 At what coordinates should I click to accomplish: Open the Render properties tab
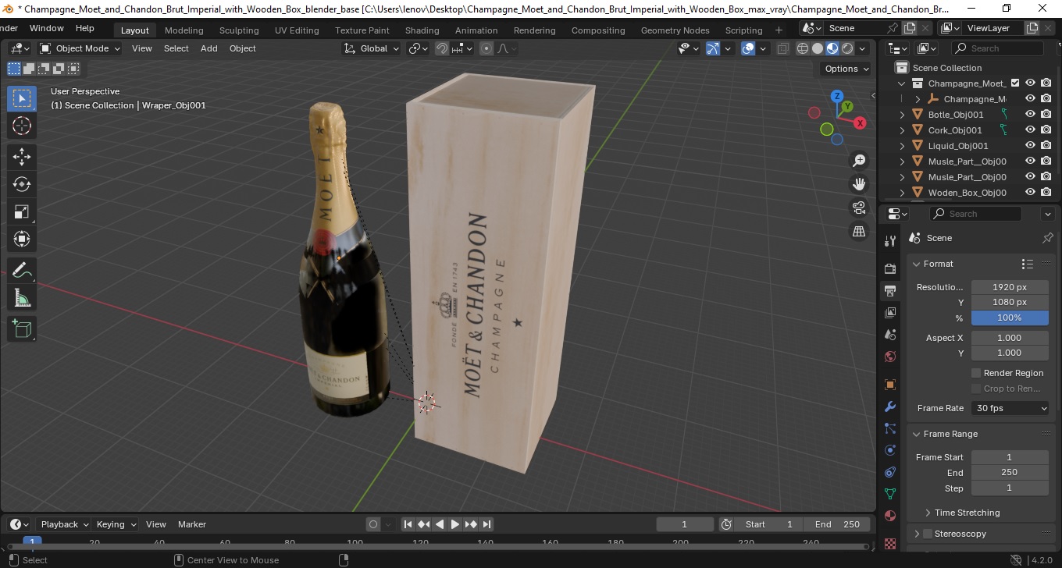coord(889,268)
